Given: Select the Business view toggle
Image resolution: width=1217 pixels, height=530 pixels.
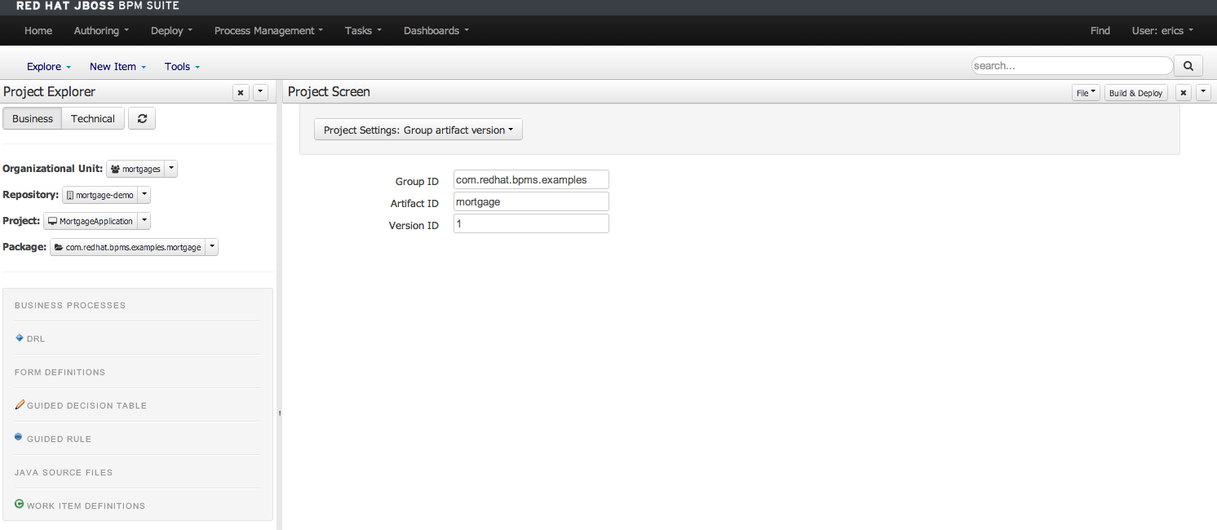Looking at the screenshot, I should [33, 118].
